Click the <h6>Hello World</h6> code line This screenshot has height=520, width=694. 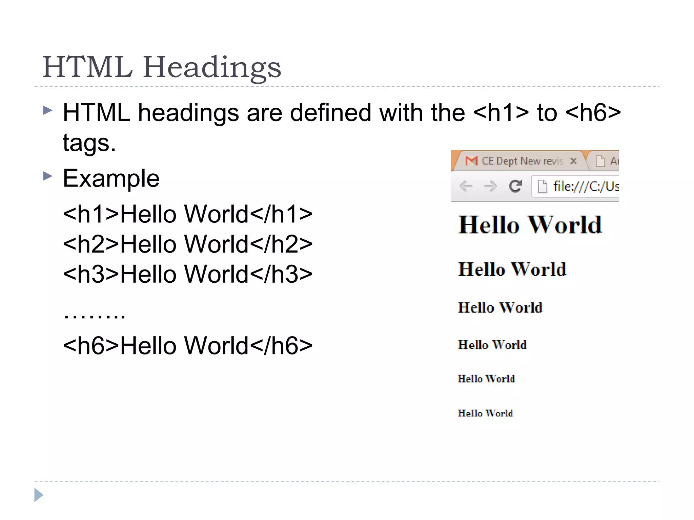coord(188,346)
